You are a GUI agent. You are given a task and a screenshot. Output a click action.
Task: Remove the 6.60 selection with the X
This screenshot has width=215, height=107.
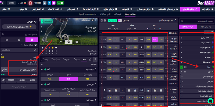point(2,54)
